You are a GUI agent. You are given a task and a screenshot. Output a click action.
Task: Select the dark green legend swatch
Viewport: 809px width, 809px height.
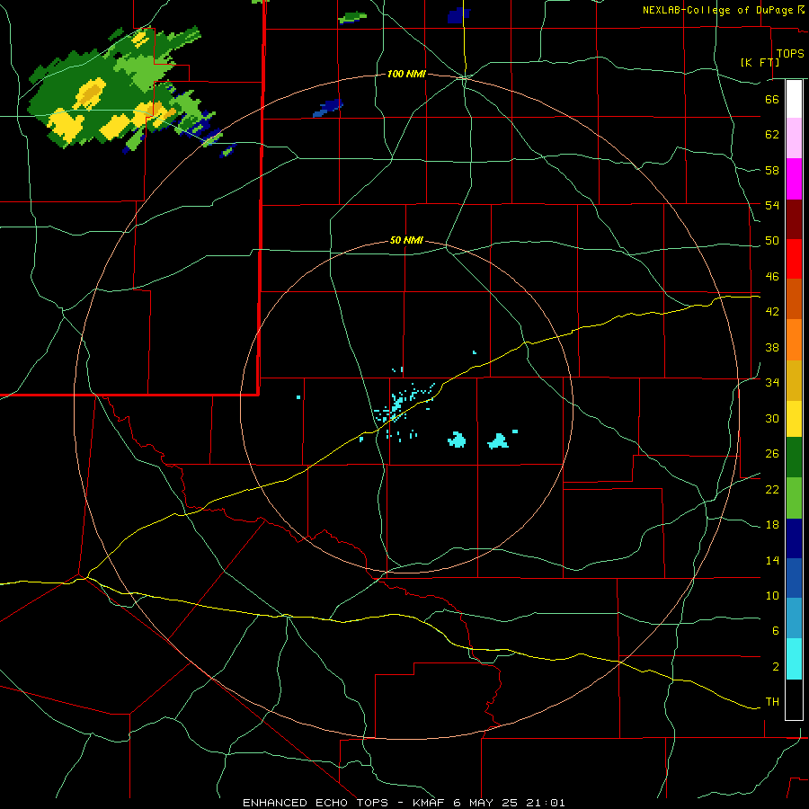[x=794, y=458]
